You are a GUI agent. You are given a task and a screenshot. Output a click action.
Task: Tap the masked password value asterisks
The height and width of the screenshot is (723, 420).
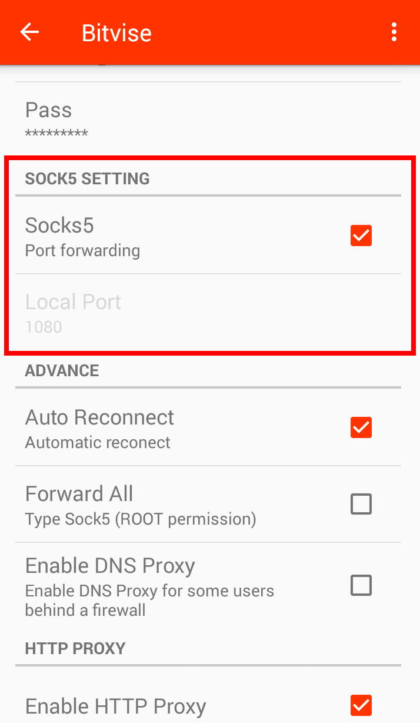tap(56, 133)
